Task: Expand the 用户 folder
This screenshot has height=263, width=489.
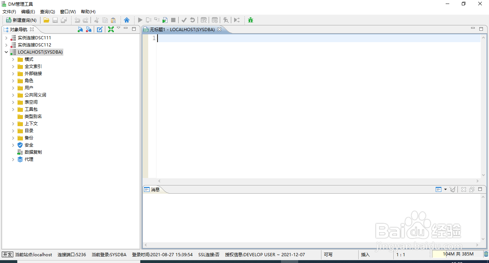Action: 13,88
